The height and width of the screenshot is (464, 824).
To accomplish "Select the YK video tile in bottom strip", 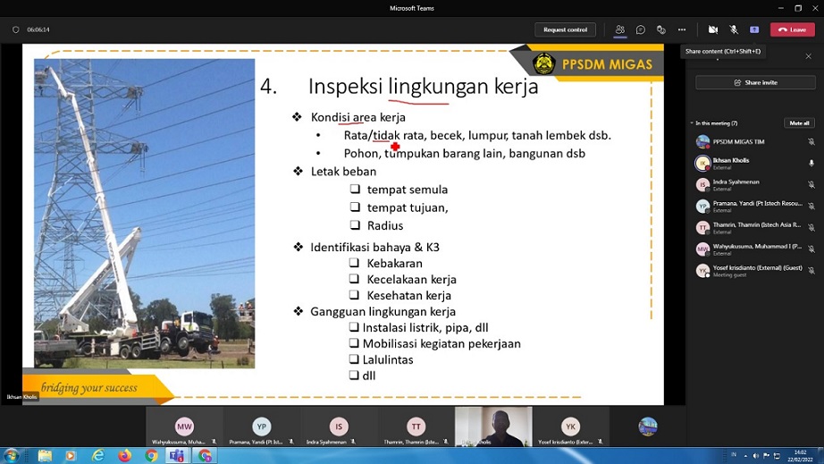I will (571, 426).
